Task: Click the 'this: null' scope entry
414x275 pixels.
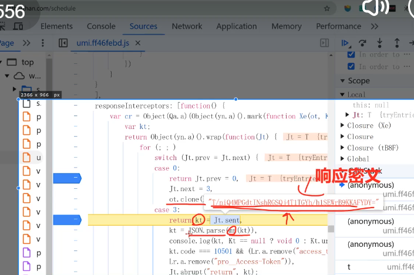Action: [x=371, y=105]
